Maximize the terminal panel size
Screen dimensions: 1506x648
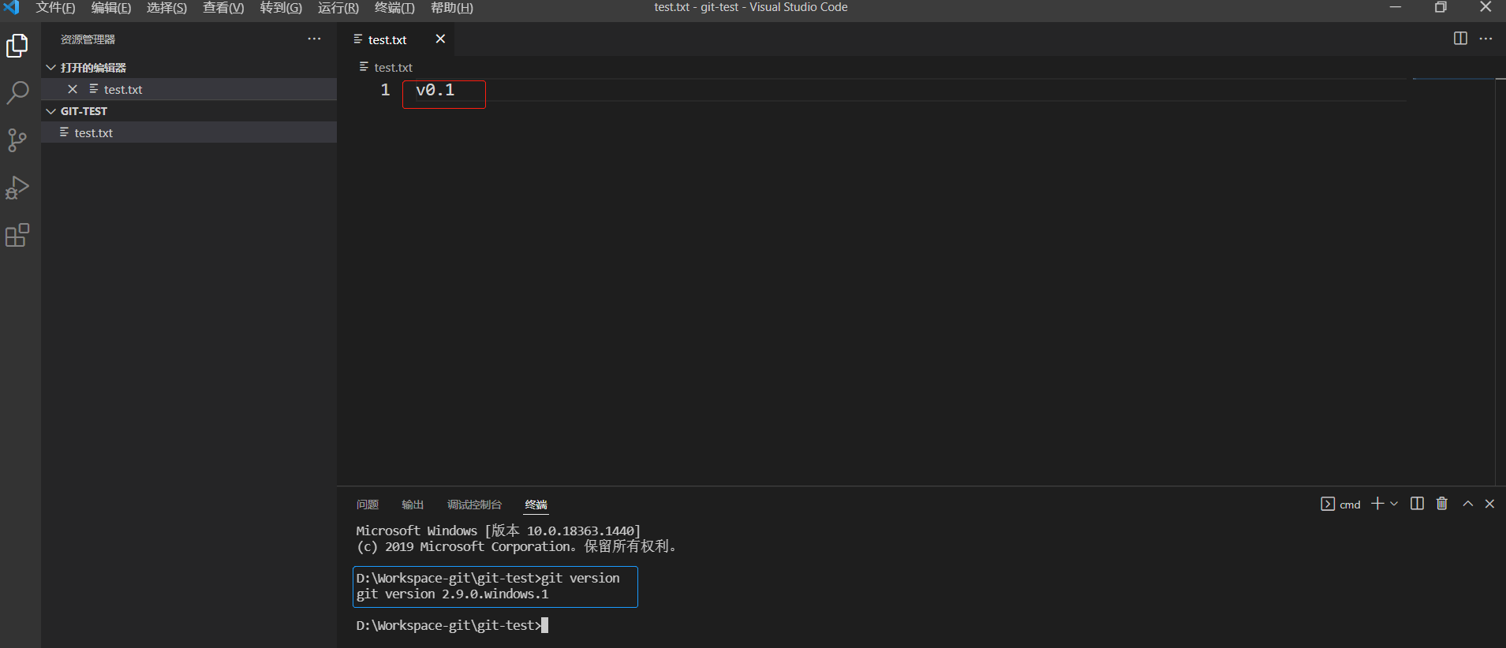pyautogui.click(x=1467, y=504)
